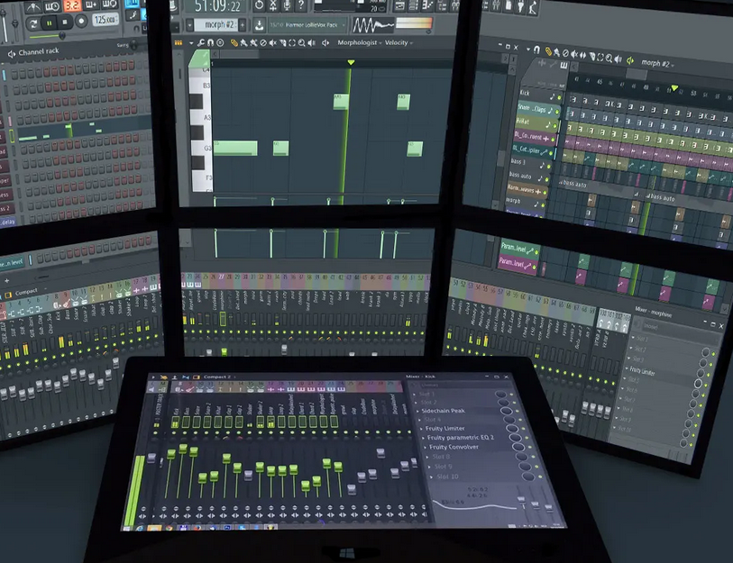Image resolution: width=733 pixels, height=563 pixels.
Task: Mute the Kick playlist track LED
Action: (560, 97)
